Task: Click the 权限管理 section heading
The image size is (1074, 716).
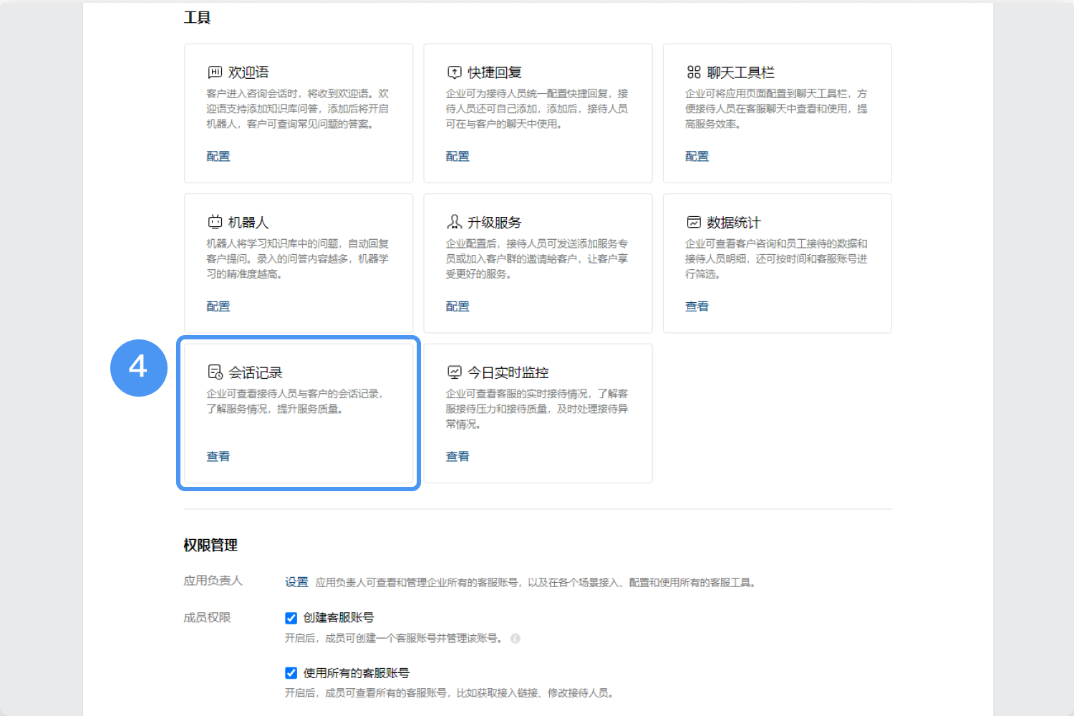Action: [x=211, y=545]
